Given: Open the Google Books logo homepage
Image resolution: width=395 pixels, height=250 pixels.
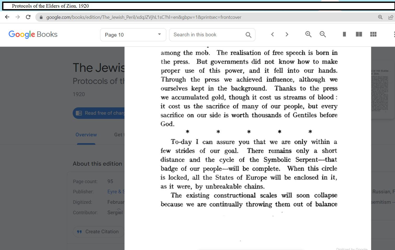Looking at the screenshot, I should pos(33,34).
